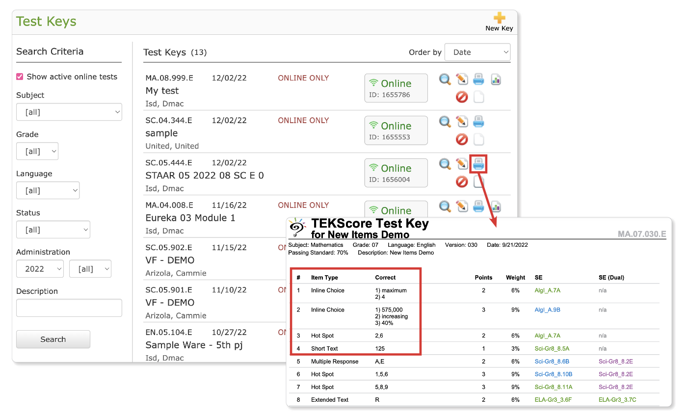The height and width of the screenshot is (415, 688).
Task: Open the Administration year 2022 dropdown
Action: point(40,269)
